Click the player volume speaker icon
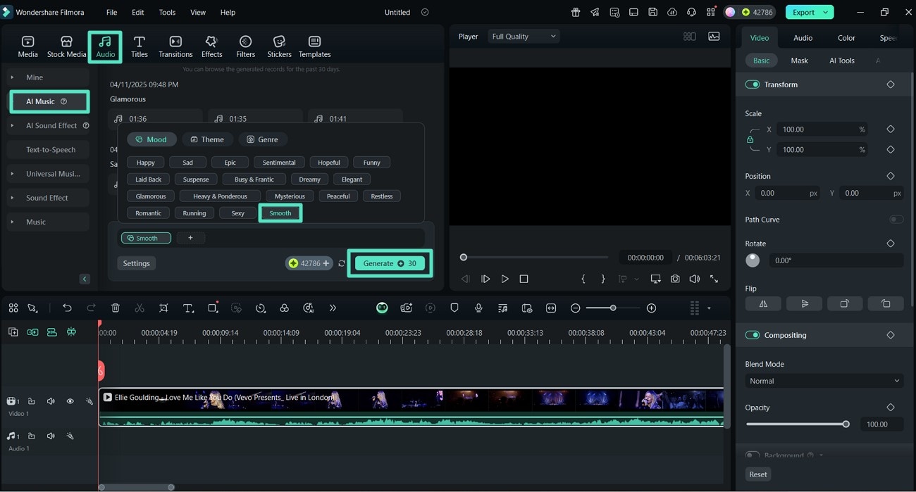The height and width of the screenshot is (492, 916). tap(695, 279)
